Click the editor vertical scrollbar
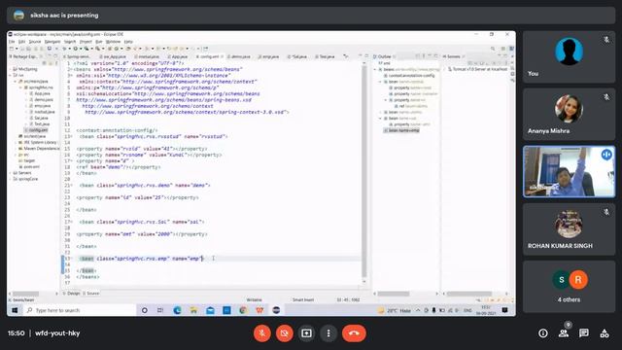 click(x=364, y=171)
